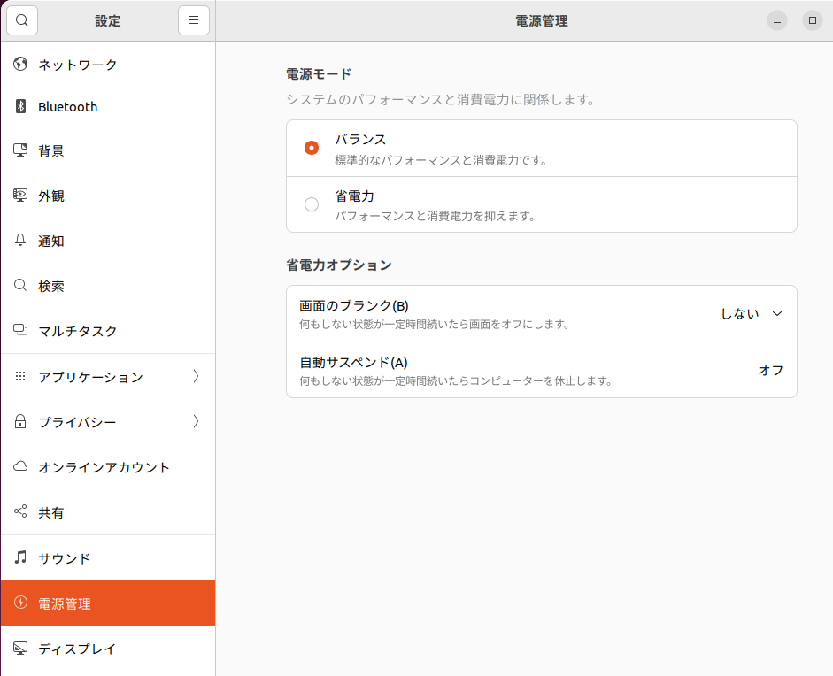
Task: Go to the マルチタスク settings panel
Action: (x=77, y=331)
